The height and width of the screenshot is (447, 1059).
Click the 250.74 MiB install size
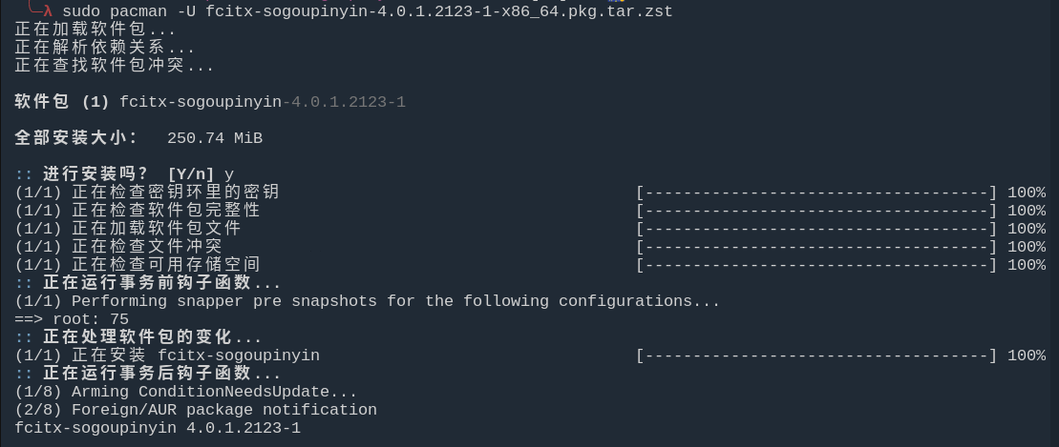(215, 138)
